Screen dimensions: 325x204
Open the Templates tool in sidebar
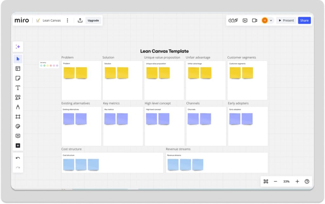click(18, 69)
